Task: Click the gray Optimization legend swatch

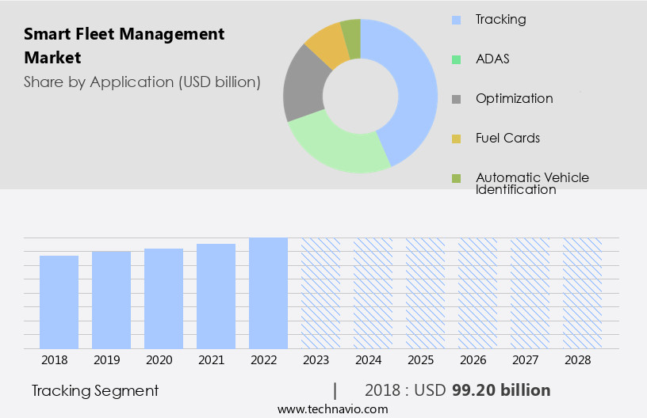Action: click(456, 99)
